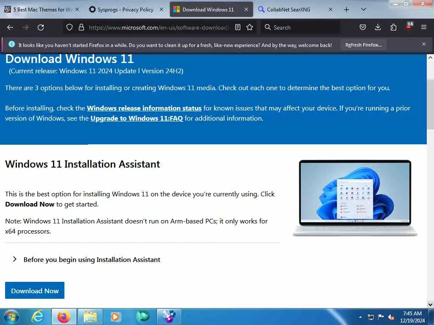
Task: Open Windows release information status link
Action: click(144, 108)
